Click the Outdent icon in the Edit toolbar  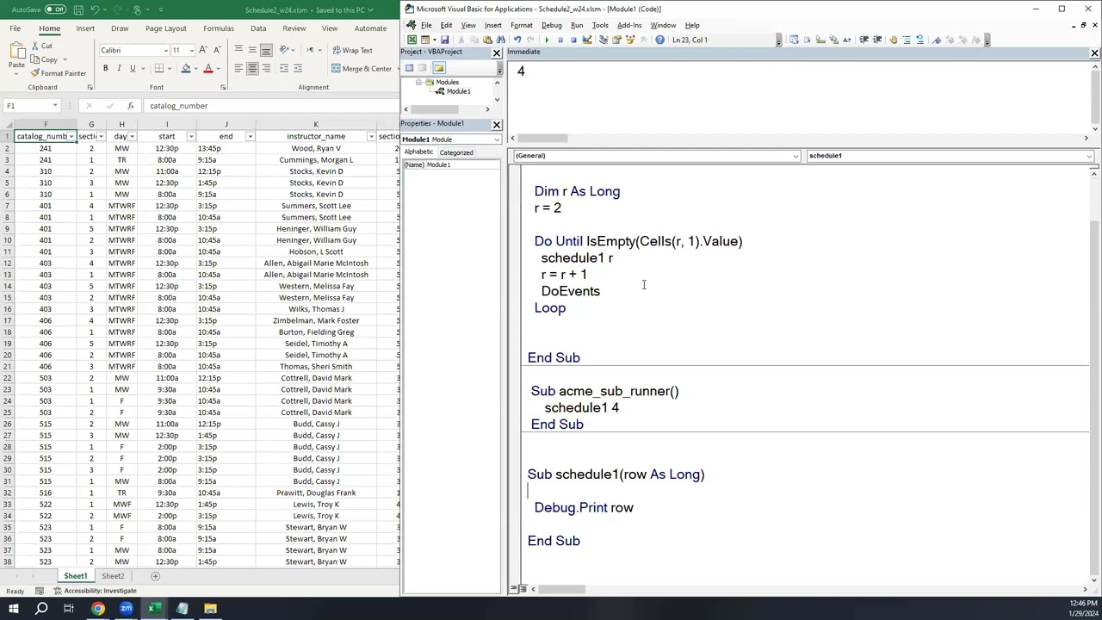click(x=877, y=40)
